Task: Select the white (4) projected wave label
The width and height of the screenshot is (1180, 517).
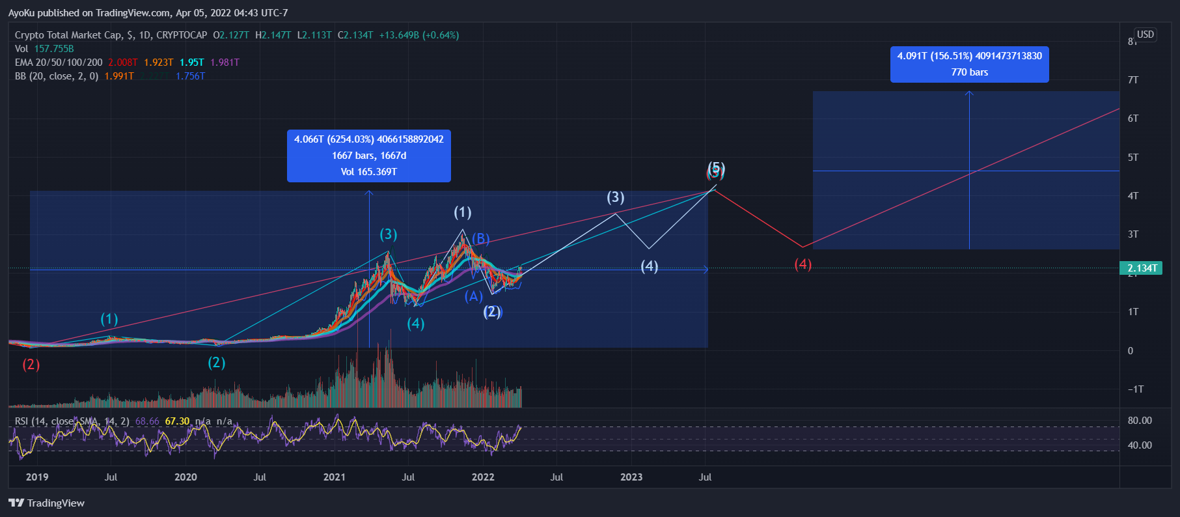Action: pos(650,266)
